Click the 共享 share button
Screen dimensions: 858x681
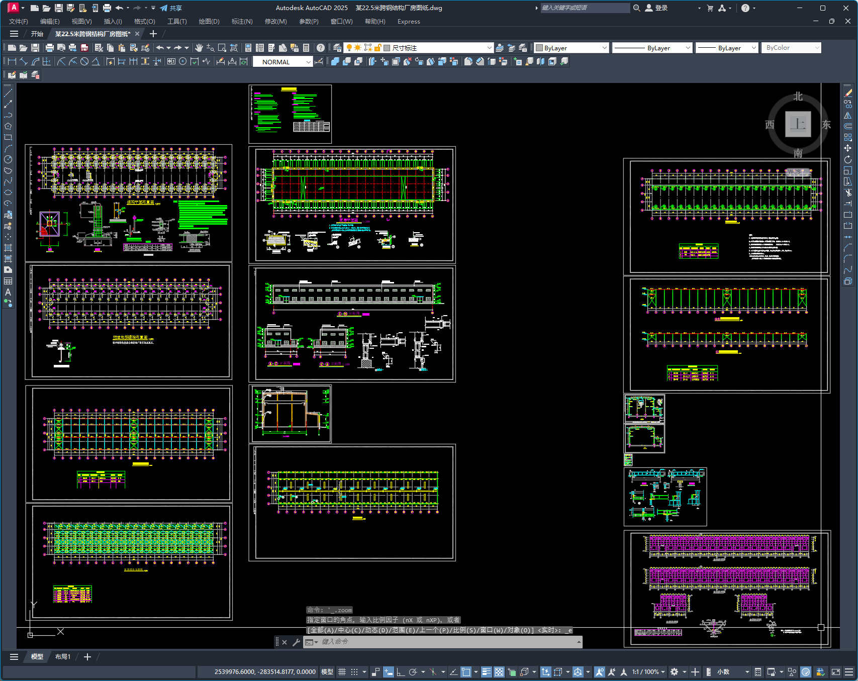click(x=171, y=8)
